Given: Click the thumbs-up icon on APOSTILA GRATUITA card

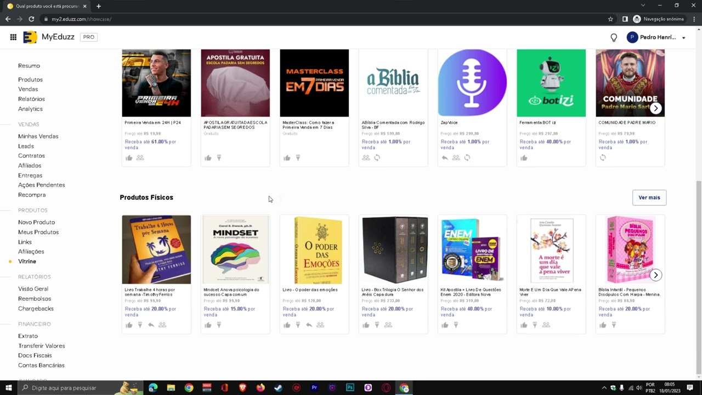Looking at the screenshot, I should click(x=208, y=158).
